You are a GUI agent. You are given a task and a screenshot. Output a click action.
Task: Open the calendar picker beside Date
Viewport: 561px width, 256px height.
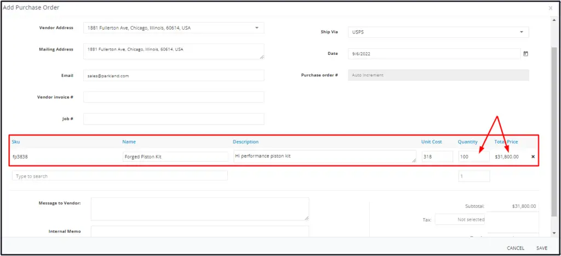click(525, 54)
